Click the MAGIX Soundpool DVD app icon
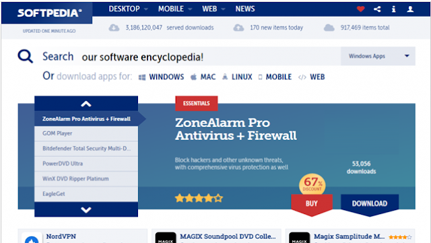This screenshot has width=431, height=243. 166,238
